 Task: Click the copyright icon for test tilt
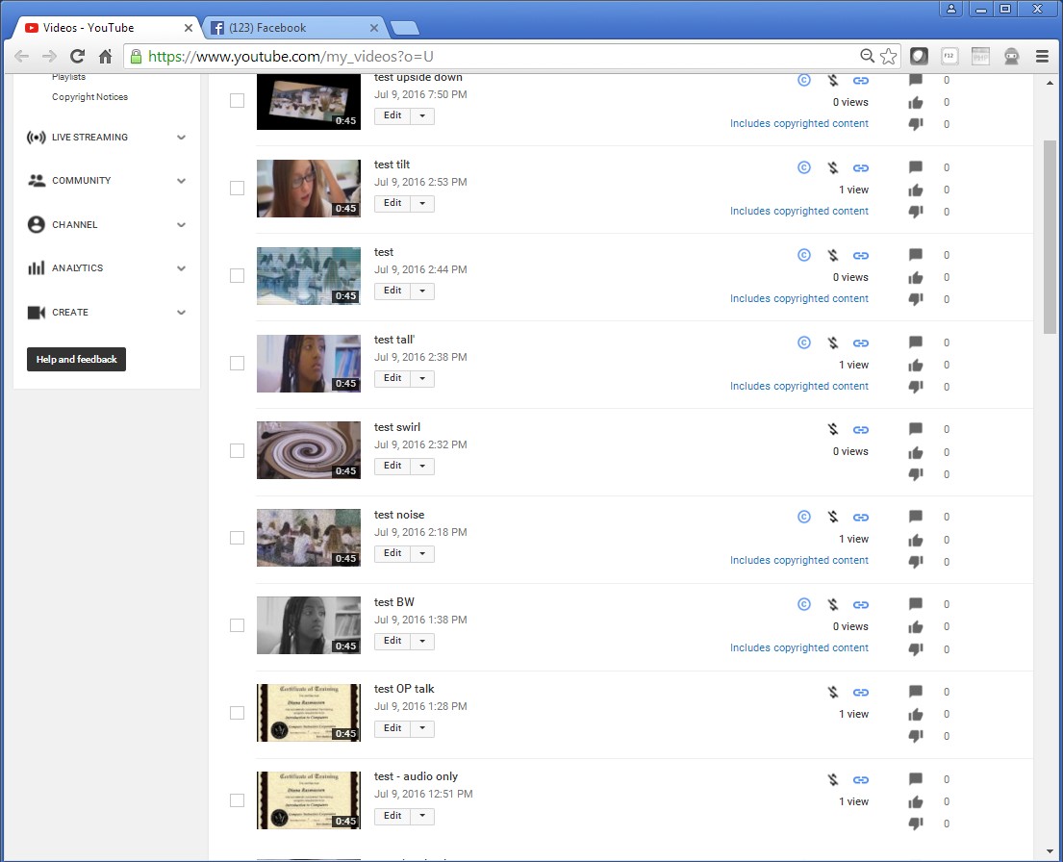(x=804, y=167)
